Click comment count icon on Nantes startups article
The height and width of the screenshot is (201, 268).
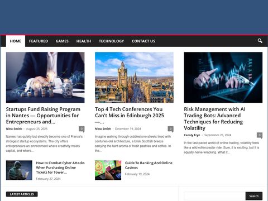tap(82, 129)
